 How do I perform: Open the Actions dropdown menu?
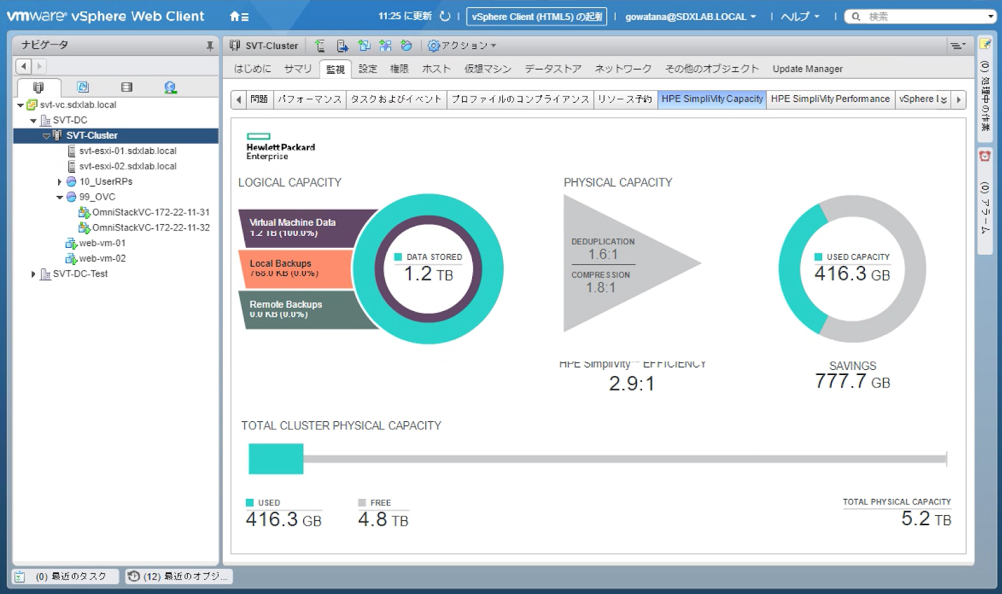[x=462, y=46]
